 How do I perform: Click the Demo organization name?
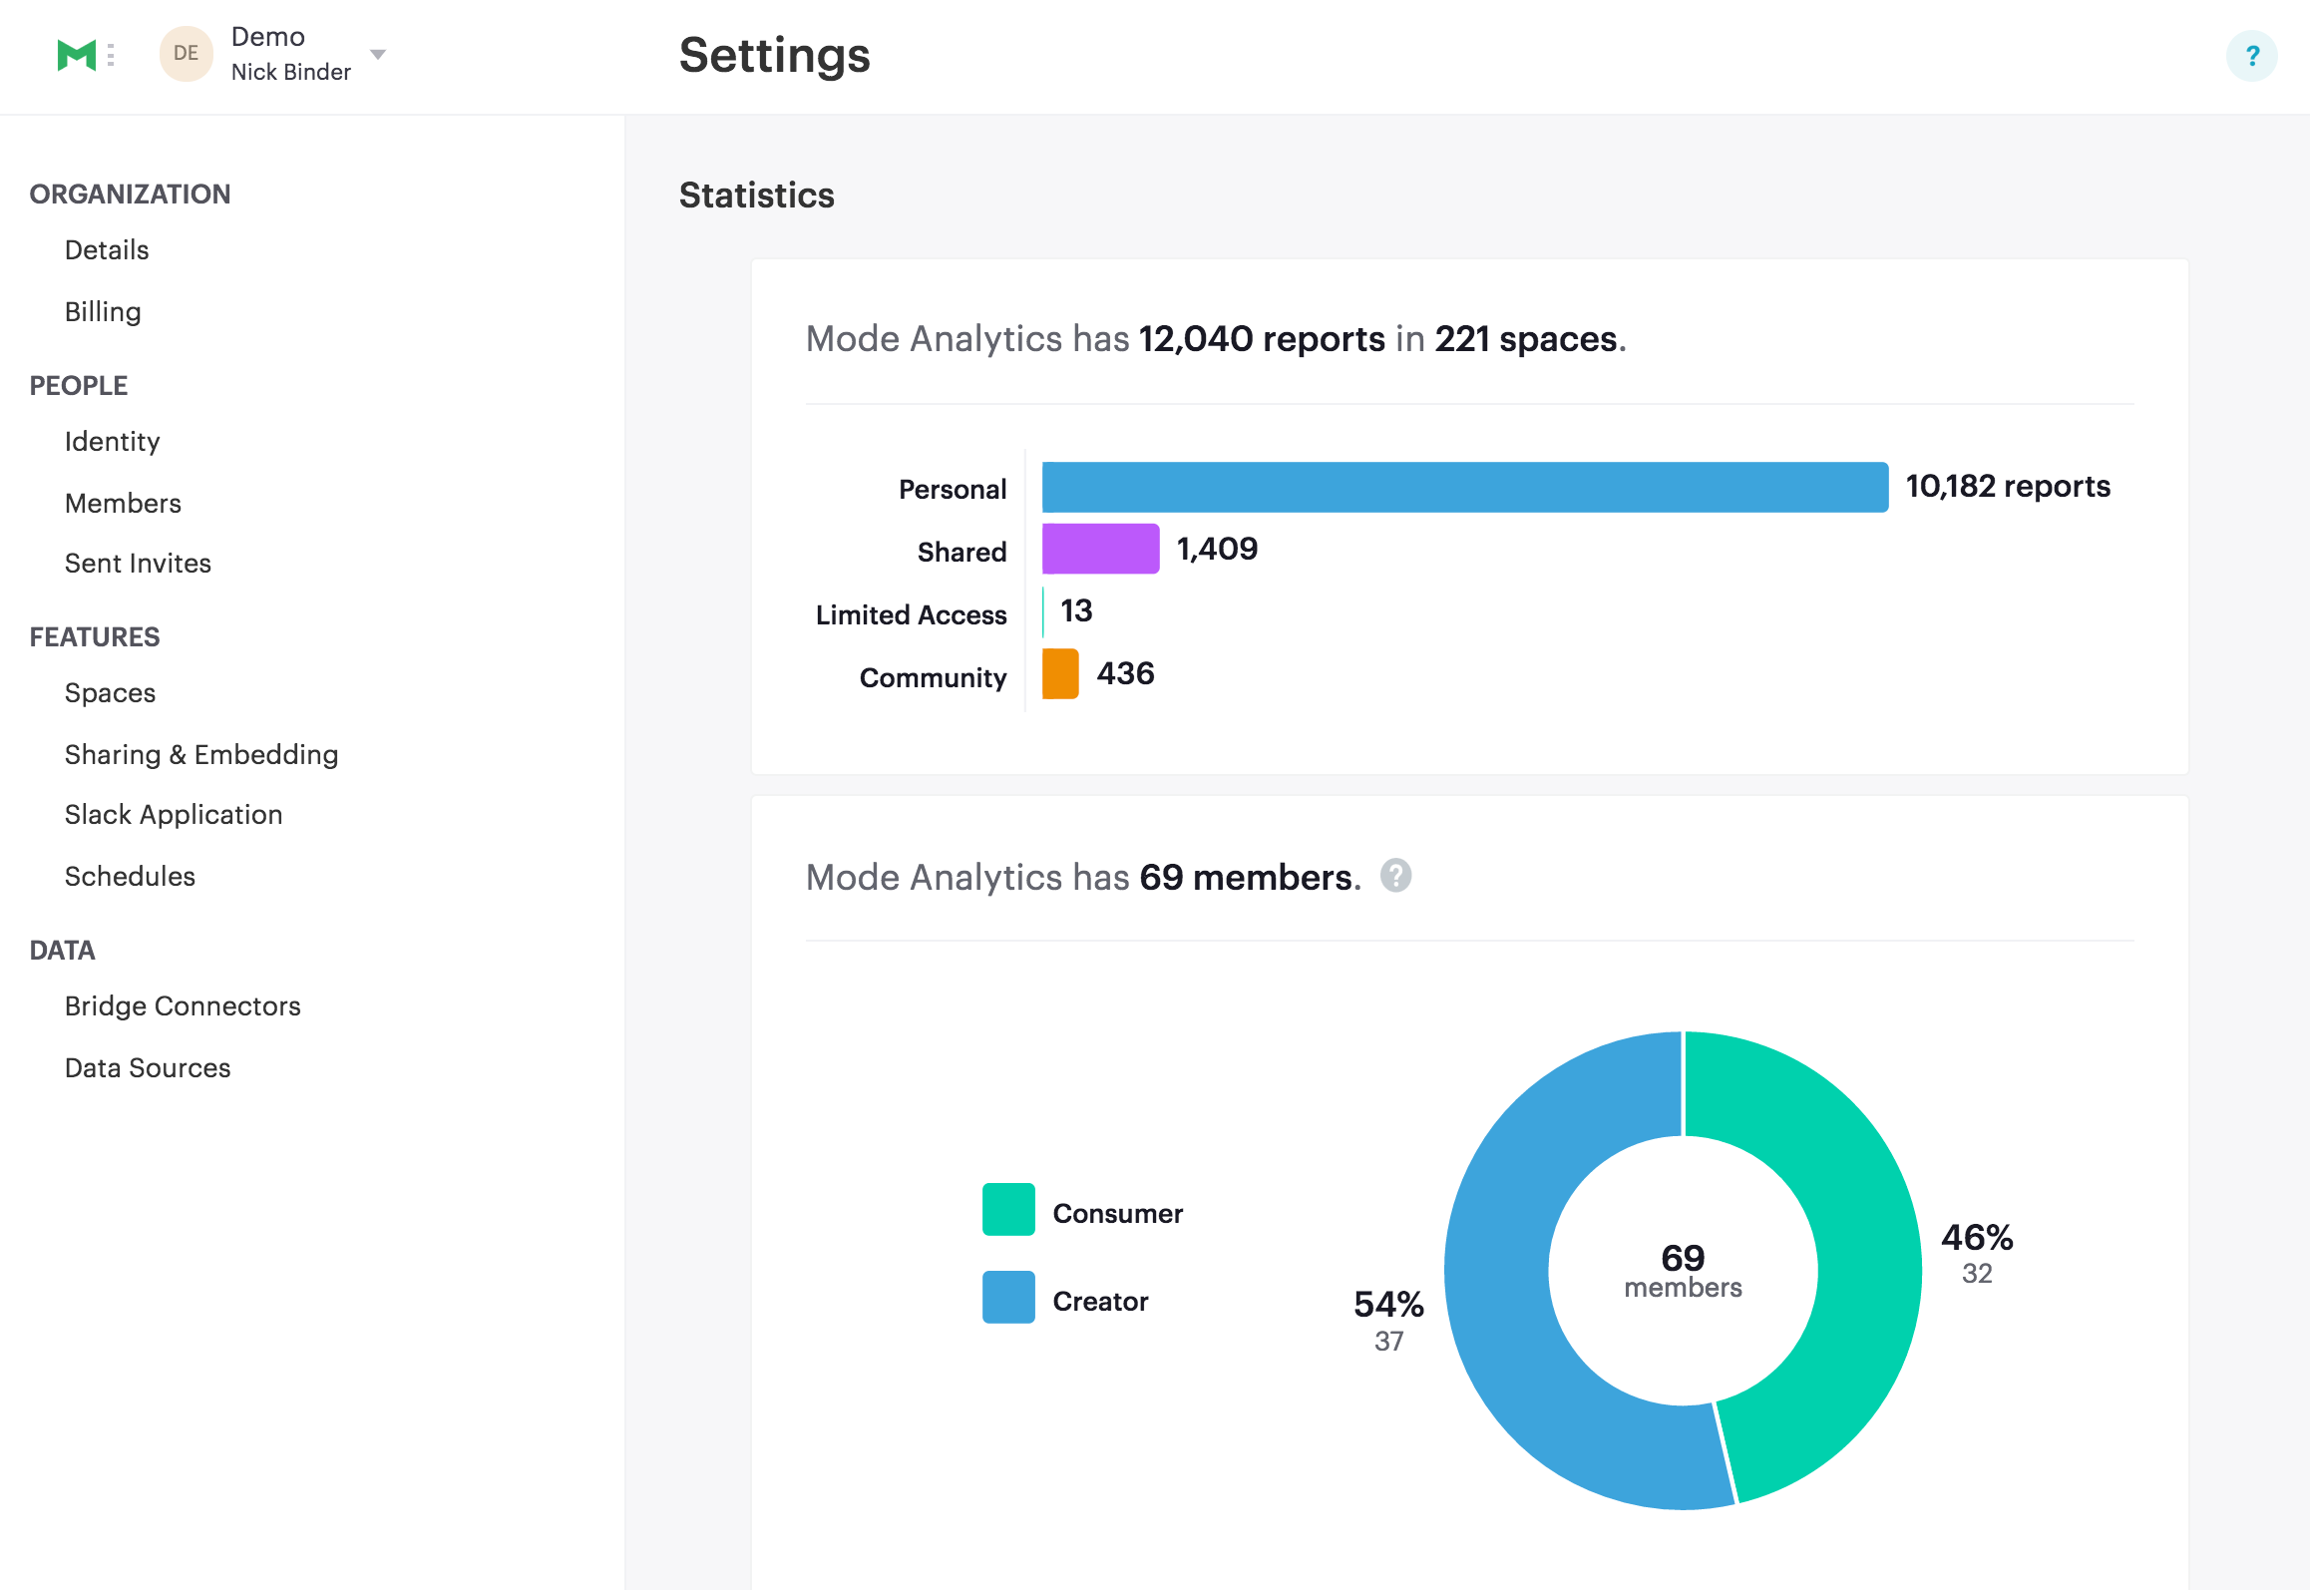click(268, 37)
